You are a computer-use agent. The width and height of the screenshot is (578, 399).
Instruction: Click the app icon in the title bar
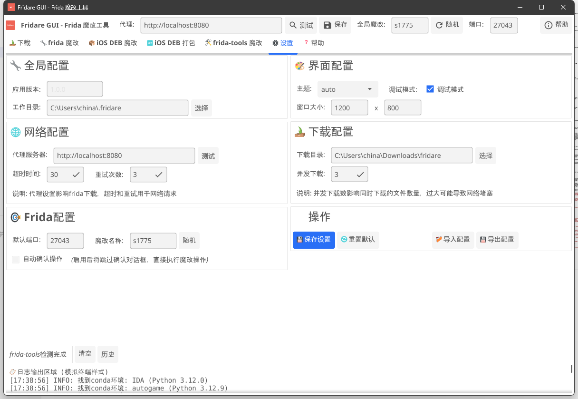(x=11, y=7)
